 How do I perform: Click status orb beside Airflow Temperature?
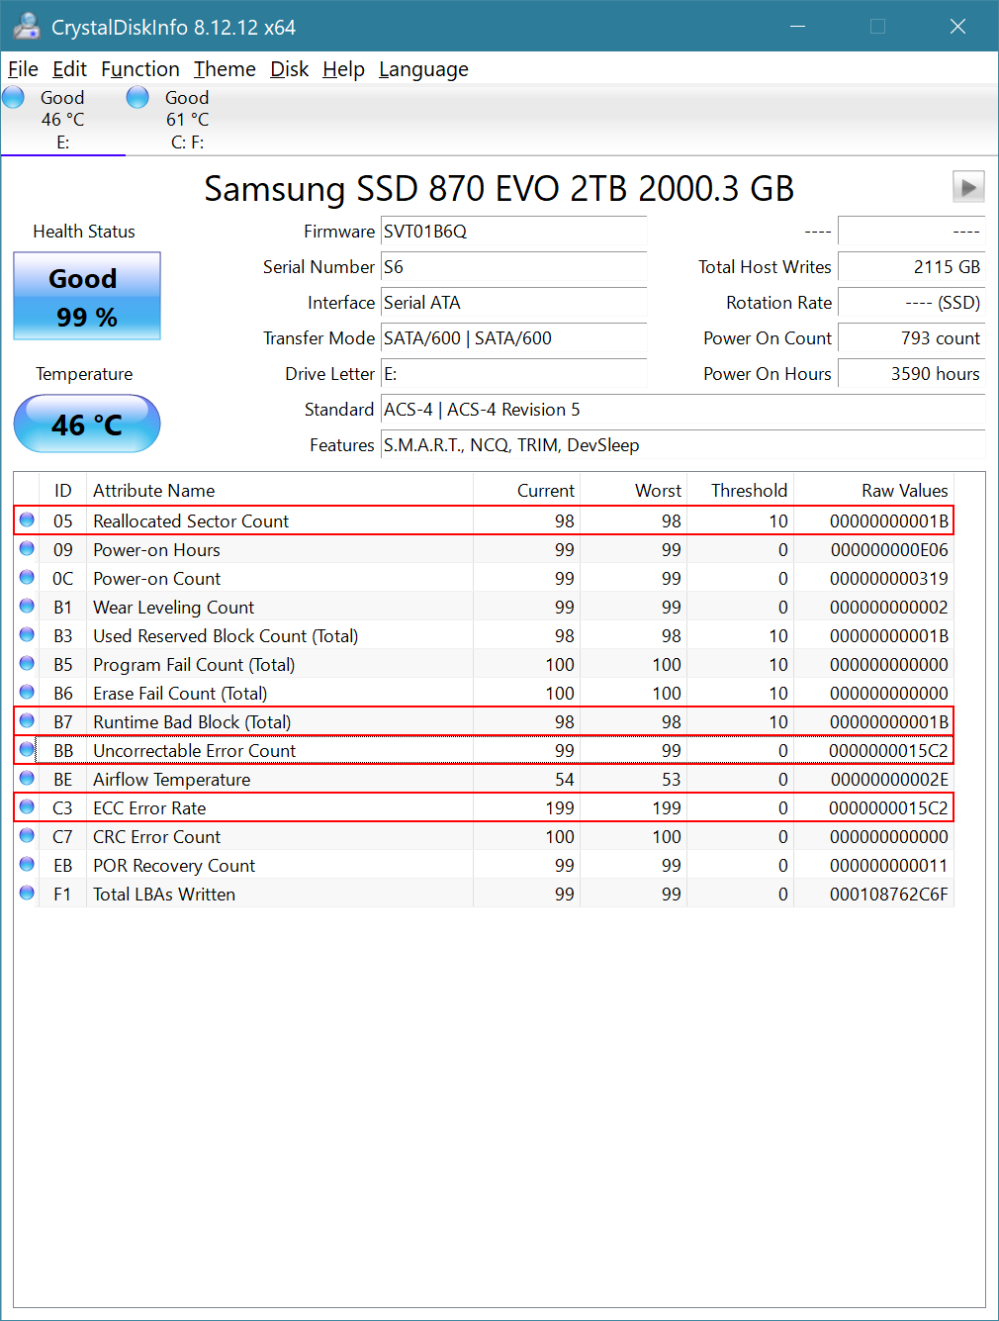[27, 779]
